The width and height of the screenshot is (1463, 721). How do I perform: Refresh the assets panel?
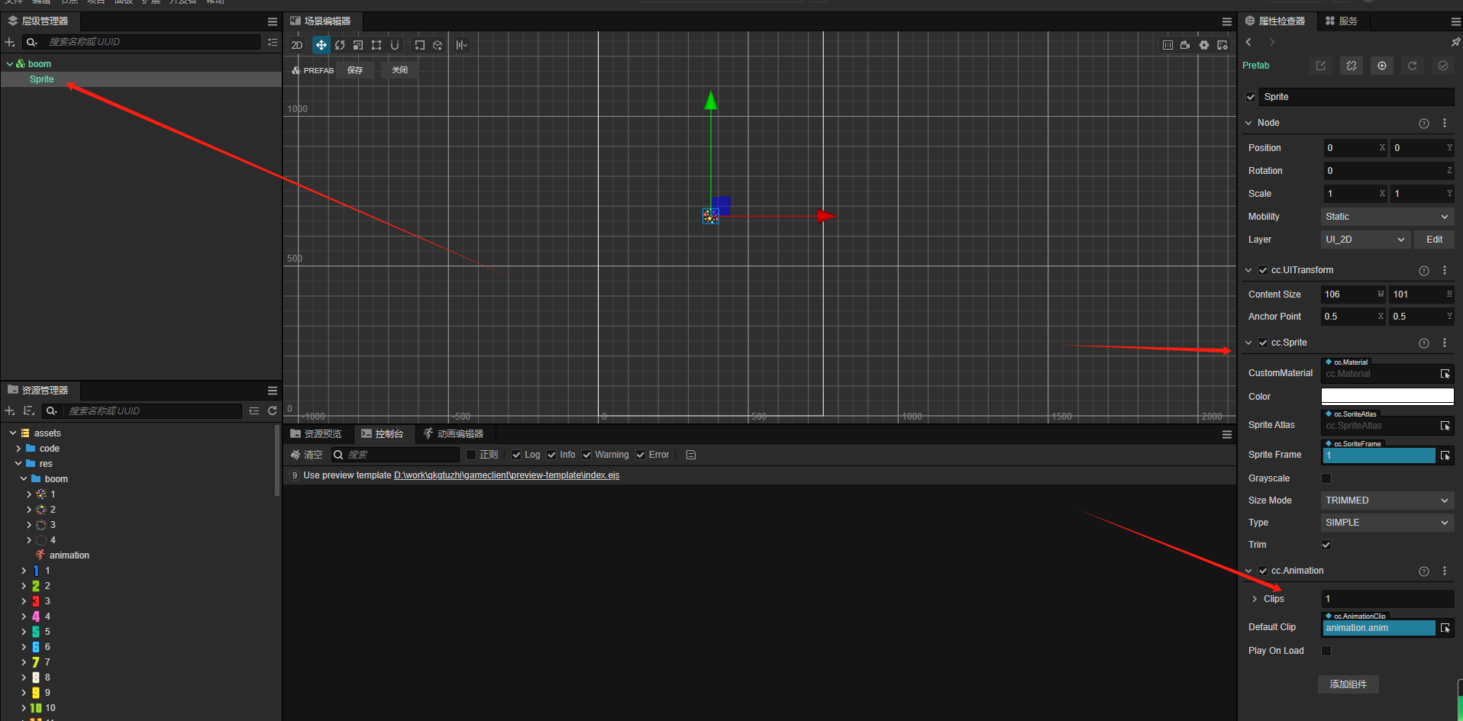[x=273, y=410]
